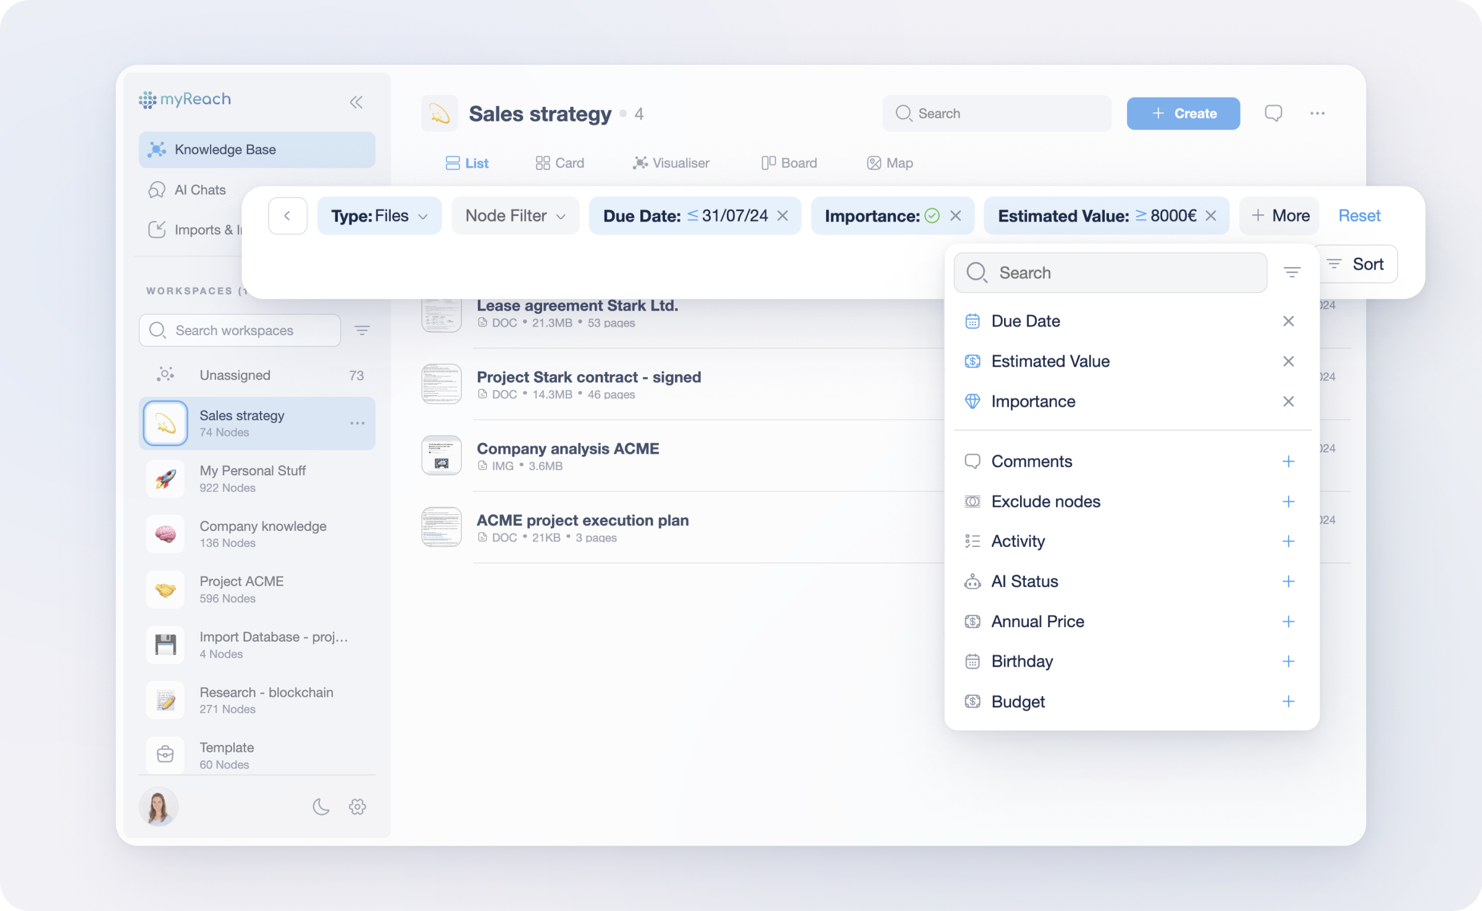1482x911 pixels.
Task: Expand the Type: Files dropdown
Action: click(379, 216)
